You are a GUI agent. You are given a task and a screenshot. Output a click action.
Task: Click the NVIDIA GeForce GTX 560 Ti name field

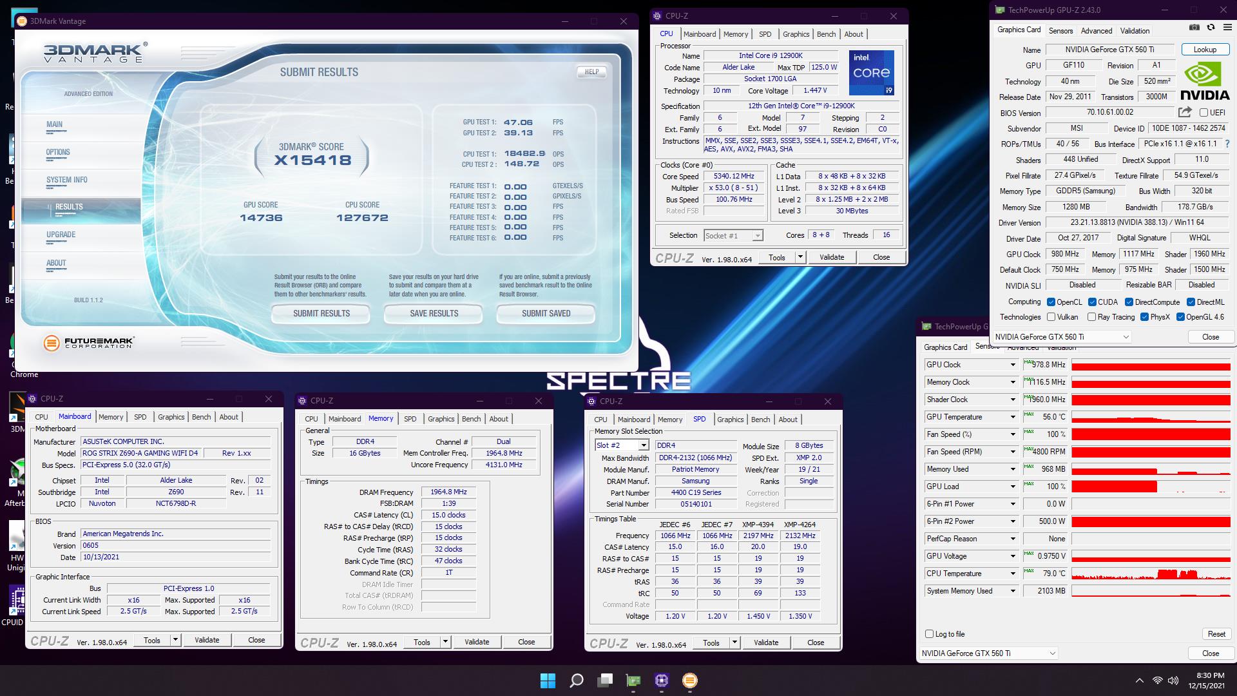click(x=1109, y=50)
